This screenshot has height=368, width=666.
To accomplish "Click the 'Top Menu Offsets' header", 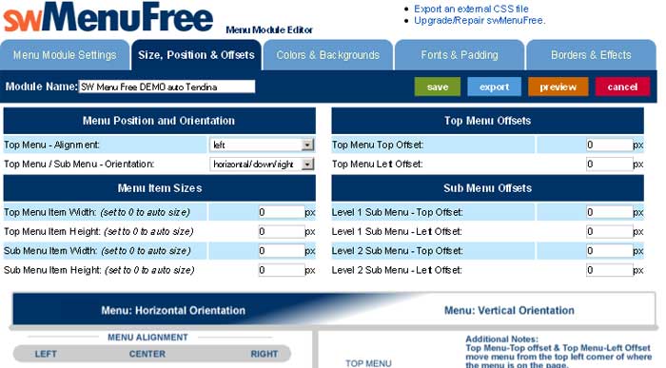I will [x=487, y=121].
